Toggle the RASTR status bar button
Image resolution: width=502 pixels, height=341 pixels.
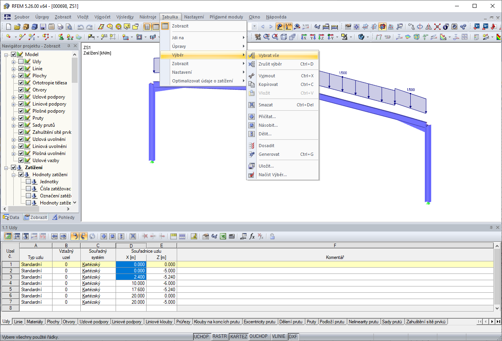click(219, 337)
